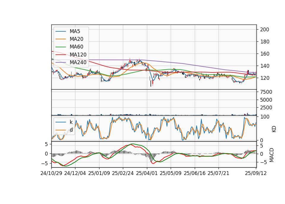Click the blue MA5 legend line swatch
285x204 pixels.
[61, 32]
